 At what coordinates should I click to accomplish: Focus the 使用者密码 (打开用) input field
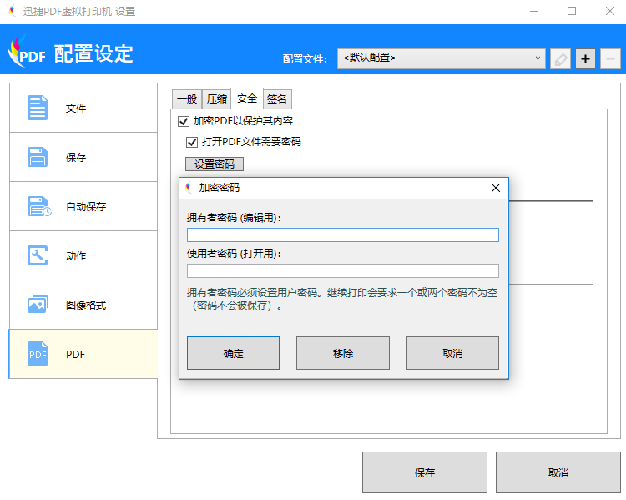pyautogui.click(x=343, y=270)
